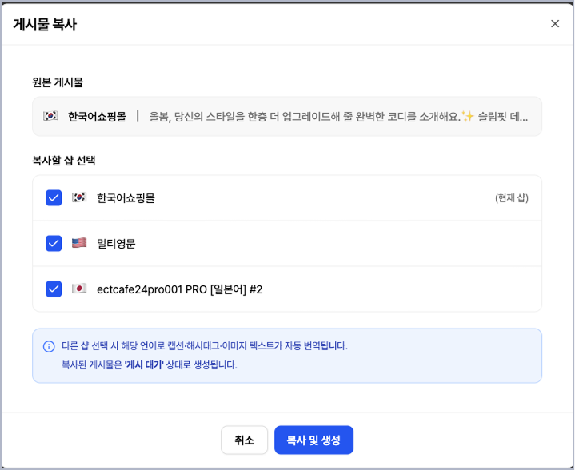
Task: Close the 게시물 복사 dialog
Action: [555, 24]
